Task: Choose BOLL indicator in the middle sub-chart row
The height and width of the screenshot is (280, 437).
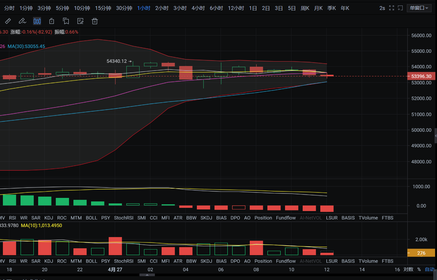Action: click(91, 218)
